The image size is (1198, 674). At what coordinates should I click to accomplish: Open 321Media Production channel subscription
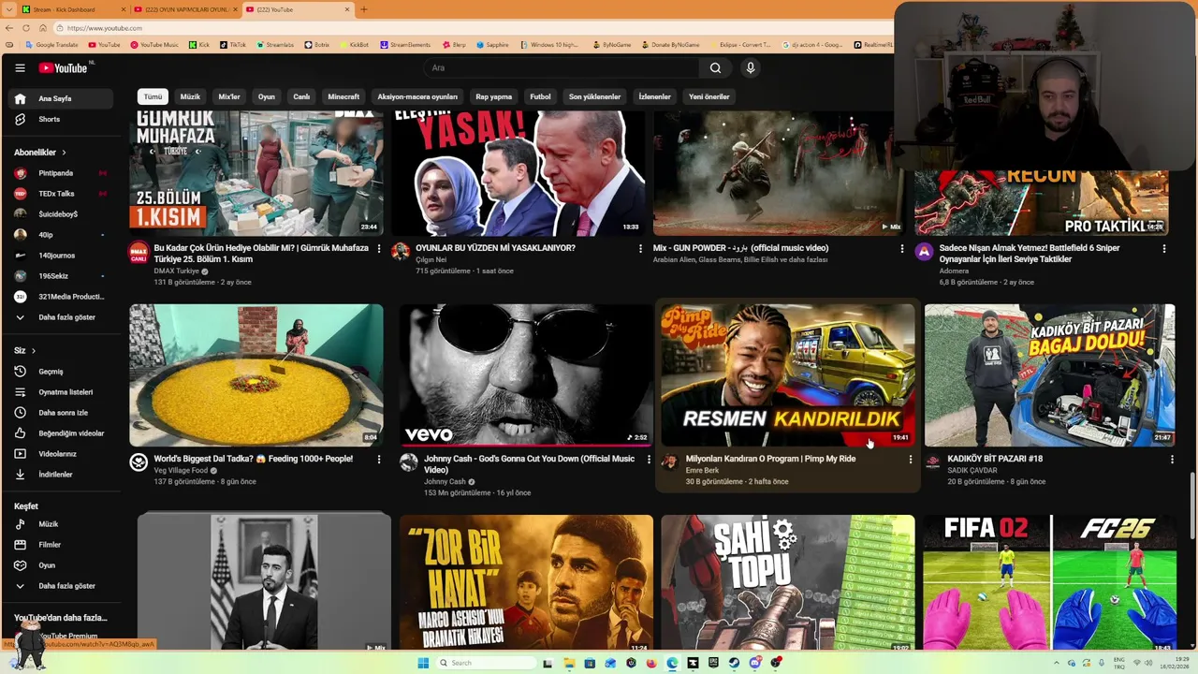[x=60, y=297]
